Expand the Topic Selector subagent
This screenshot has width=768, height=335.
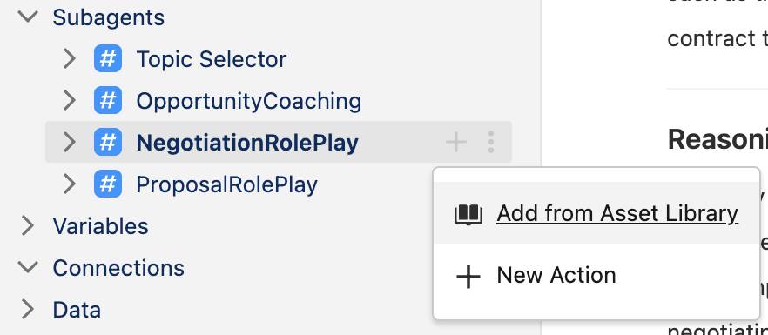click(x=70, y=59)
